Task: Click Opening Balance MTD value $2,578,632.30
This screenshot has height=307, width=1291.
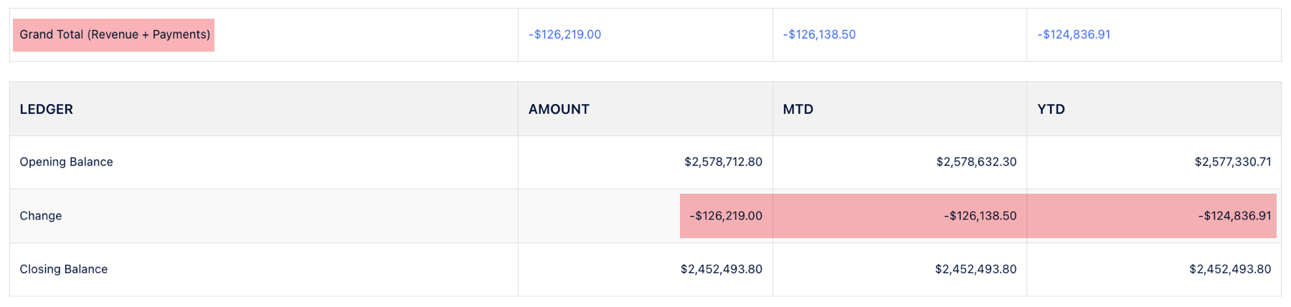Action: [976, 162]
